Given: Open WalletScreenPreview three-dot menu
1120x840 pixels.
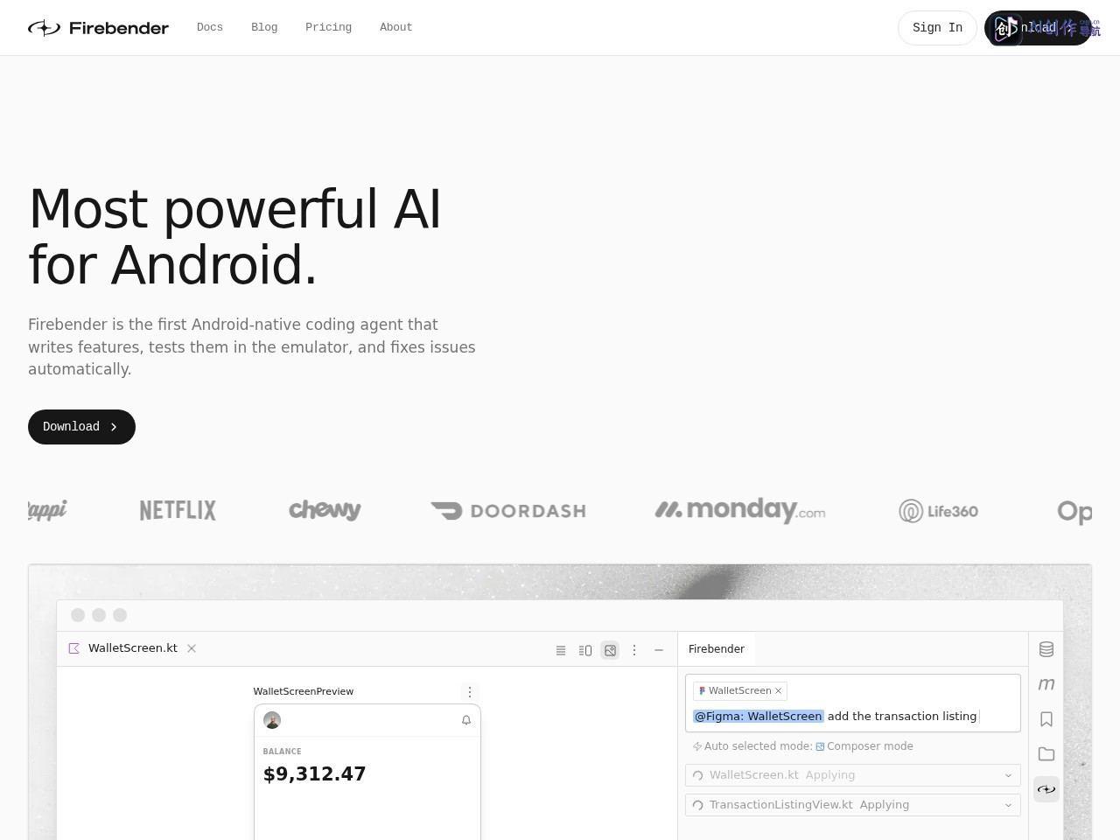Looking at the screenshot, I should point(470,691).
